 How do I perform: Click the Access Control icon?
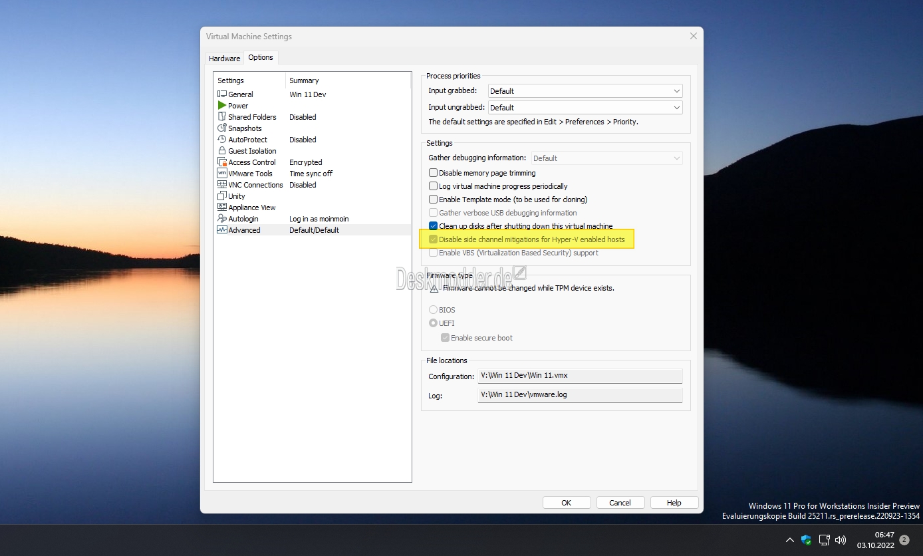click(222, 162)
